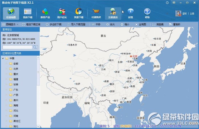Open 推荐产品 recommended products

point(45,13)
